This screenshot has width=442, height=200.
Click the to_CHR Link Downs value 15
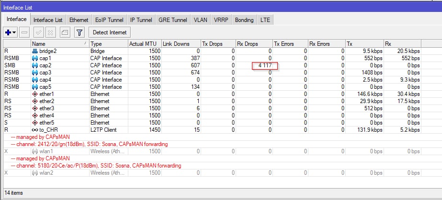coord(197,130)
